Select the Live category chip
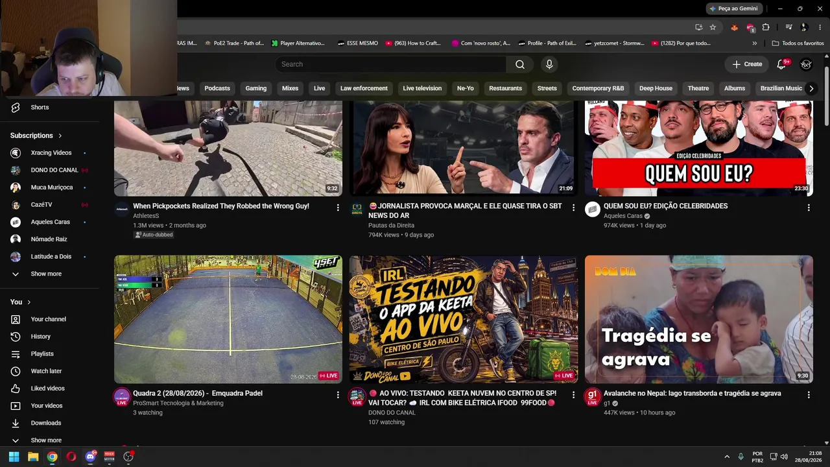This screenshot has width=830, height=467. [x=320, y=88]
